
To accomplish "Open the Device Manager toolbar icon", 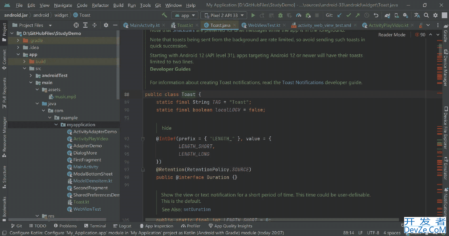I will pyautogui.click(x=397, y=15).
